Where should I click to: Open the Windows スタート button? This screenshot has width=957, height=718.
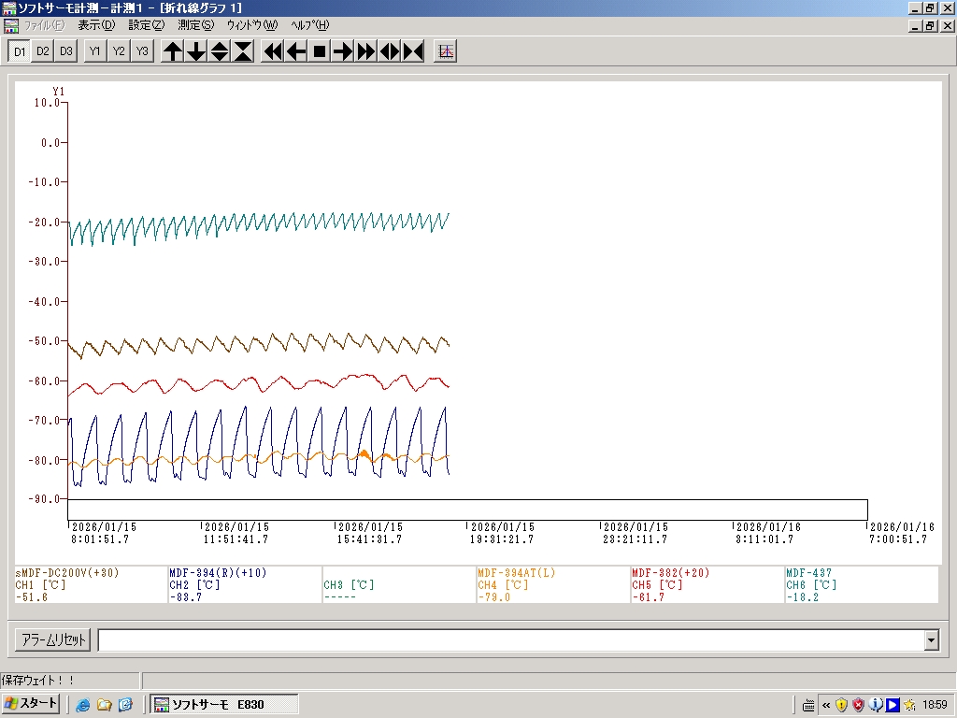32,704
